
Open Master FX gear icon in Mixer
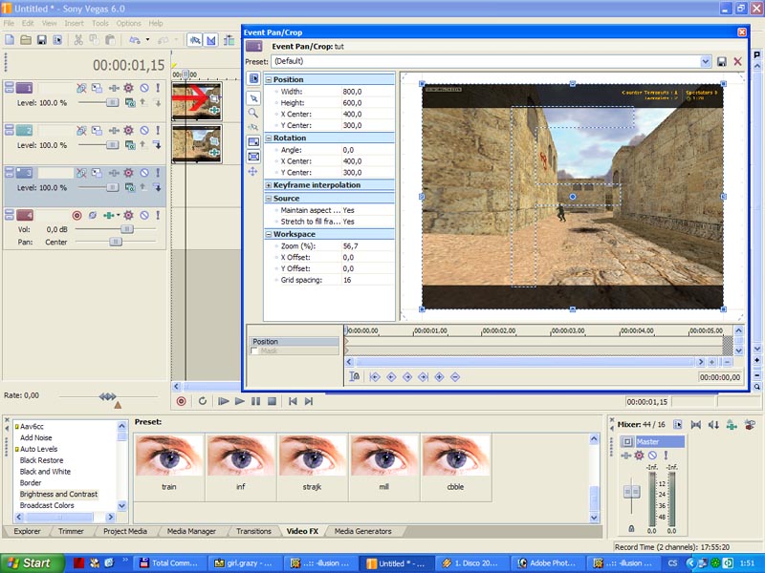[639, 456]
